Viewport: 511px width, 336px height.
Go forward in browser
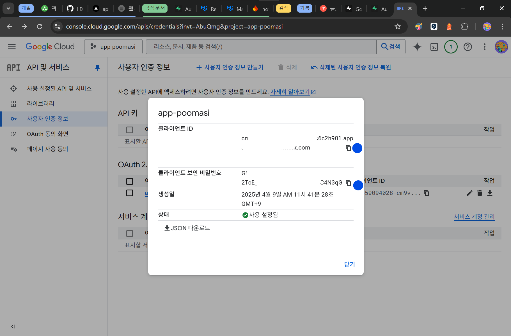(x=24, y=27)
